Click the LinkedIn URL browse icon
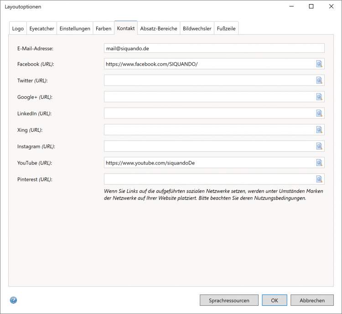 tap(319, 113)
